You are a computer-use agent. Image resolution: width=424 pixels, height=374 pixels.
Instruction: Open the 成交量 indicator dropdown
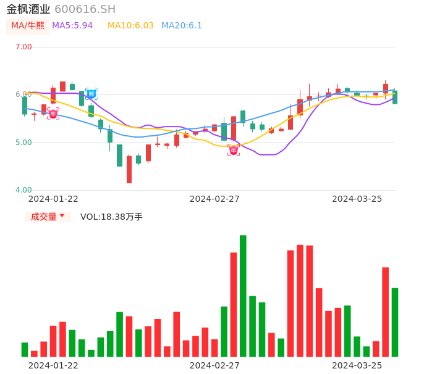[x=48, y=217]
